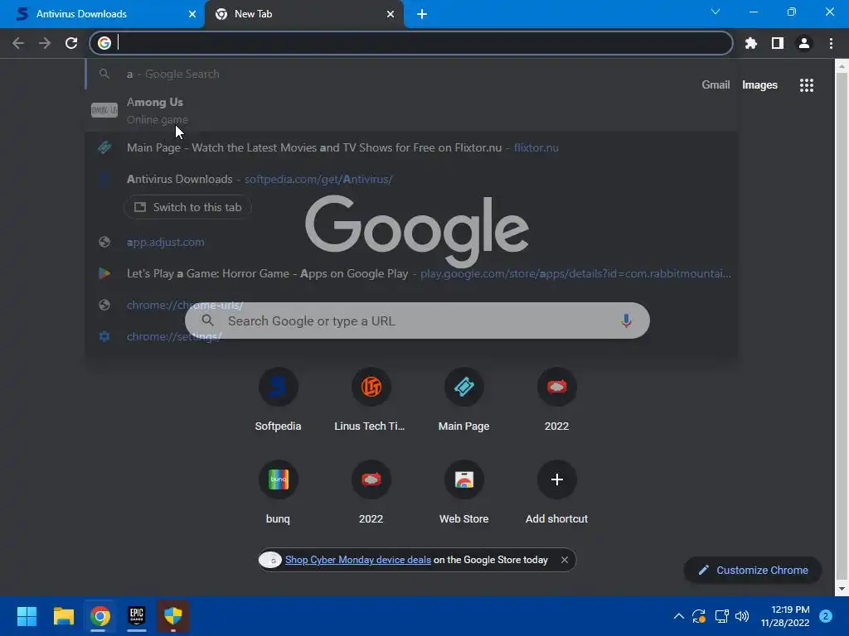Screen dimensions: 849x636
Task: Choose the app.adjust.com suggestion
Action: [x=411, y=243]
